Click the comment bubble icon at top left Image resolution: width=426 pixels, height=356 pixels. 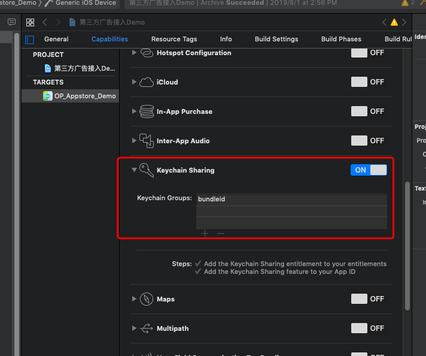coord(11,22)
